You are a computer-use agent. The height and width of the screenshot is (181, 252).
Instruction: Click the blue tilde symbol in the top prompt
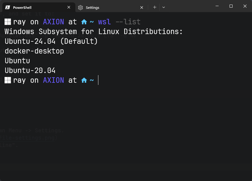pos(91,22)
